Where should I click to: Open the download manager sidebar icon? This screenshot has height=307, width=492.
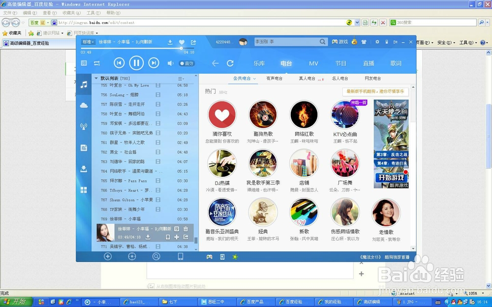[84, 169]
